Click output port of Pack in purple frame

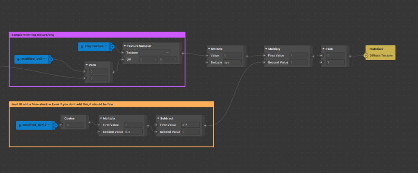coord(113,72)
